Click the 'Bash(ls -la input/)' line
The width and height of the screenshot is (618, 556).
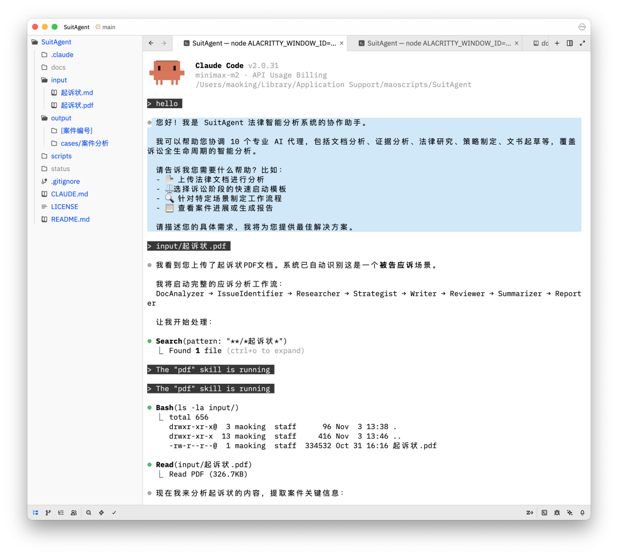[x=197, y=408]
